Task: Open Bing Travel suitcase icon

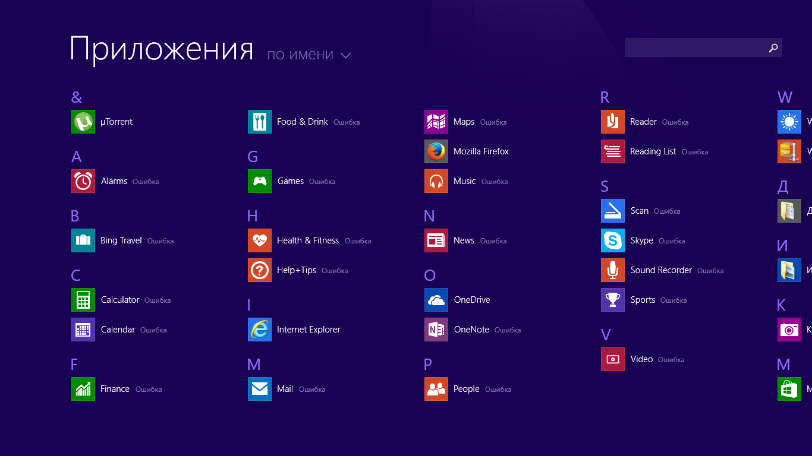Action: coord(83,240)
